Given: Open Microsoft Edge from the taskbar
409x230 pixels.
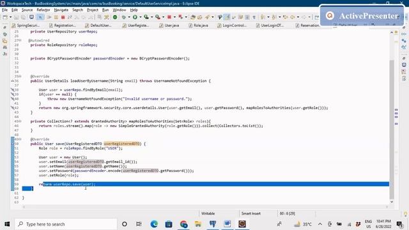Looking at the screenshot, I should 154,224.
